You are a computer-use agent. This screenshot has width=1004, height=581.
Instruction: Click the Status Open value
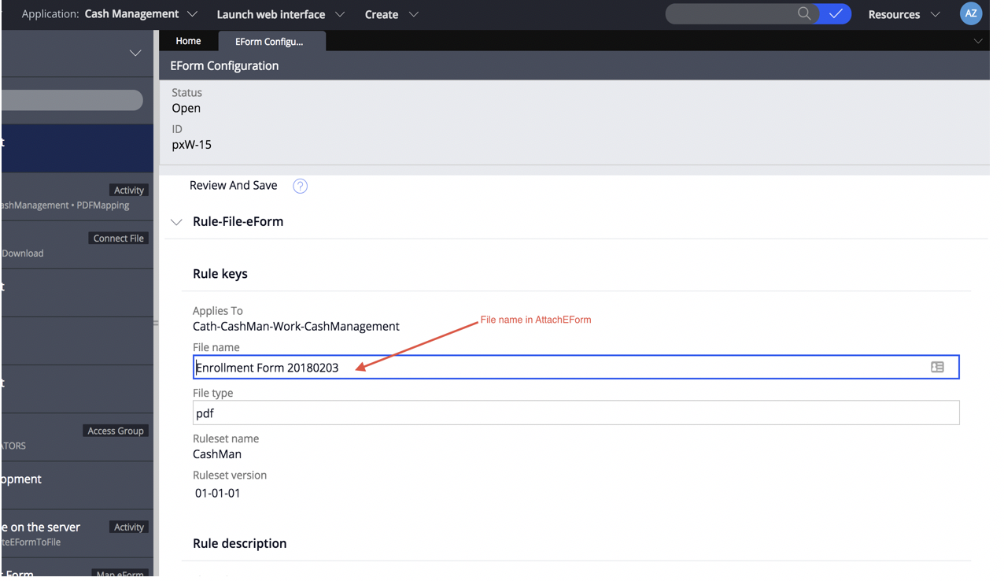[186, 108]
